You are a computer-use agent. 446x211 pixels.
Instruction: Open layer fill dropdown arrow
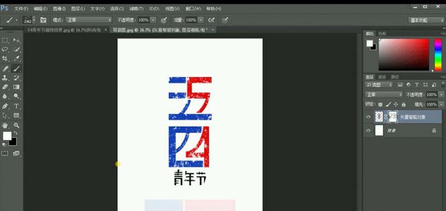(x=442, y=104)
